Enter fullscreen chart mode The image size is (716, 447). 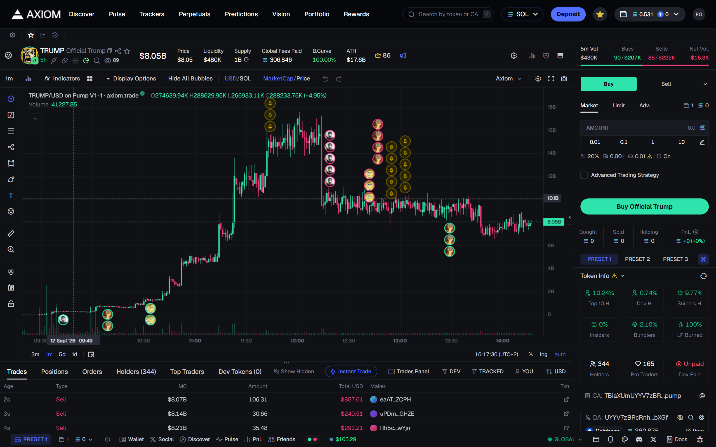pos(551,79)
